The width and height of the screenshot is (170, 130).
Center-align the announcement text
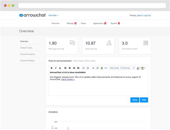tap(70, 68)
